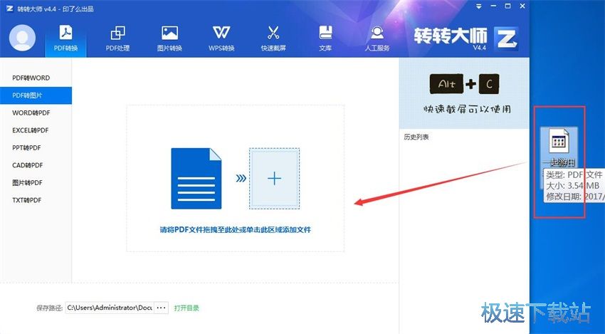Open the output folder via 打开目录

186,308
